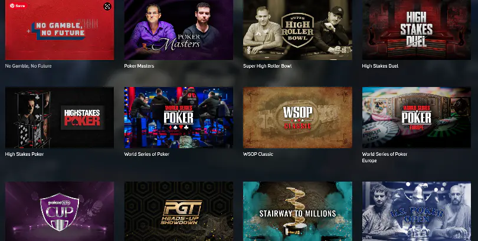Viewport: 478px width, 241px height.
Task: Click the High Stakes Duel title link
Action: click(x=380, y=66)
